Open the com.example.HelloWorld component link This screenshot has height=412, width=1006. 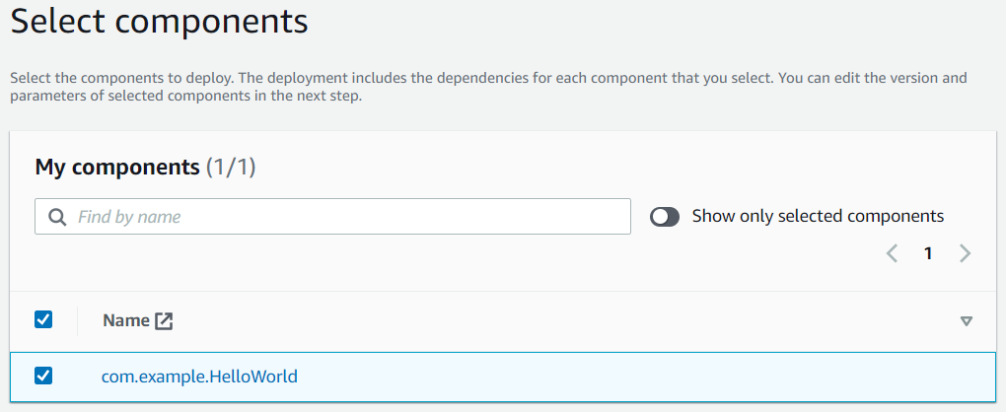coord(199,377)
